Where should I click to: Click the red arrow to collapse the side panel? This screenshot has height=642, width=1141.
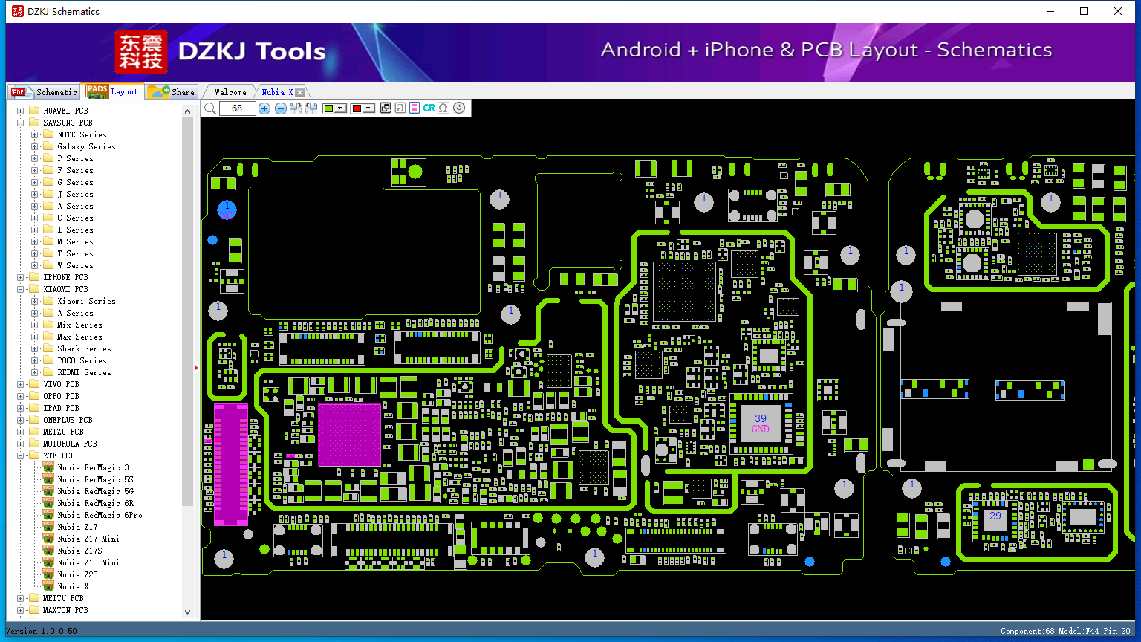[196, 367]
